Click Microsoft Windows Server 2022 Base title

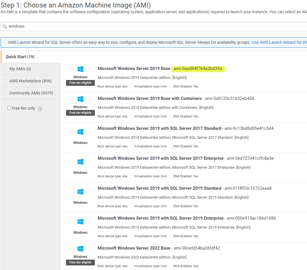(x=134, y=248)
